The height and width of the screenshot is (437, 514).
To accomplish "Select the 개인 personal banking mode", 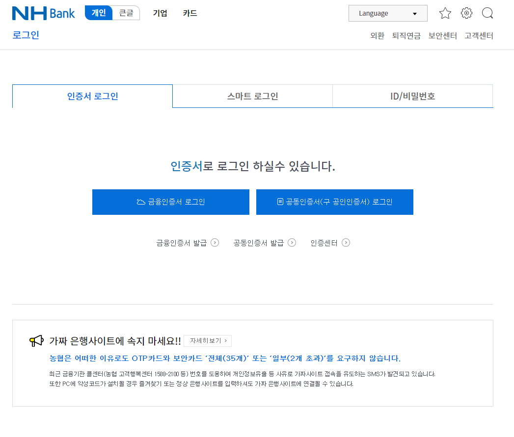I will pos(98,13).
